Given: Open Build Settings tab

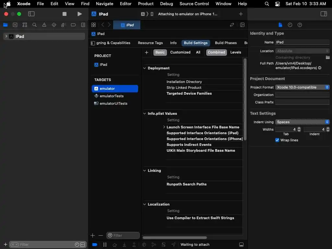Looking at the screenshot, I should pos(196,43).
